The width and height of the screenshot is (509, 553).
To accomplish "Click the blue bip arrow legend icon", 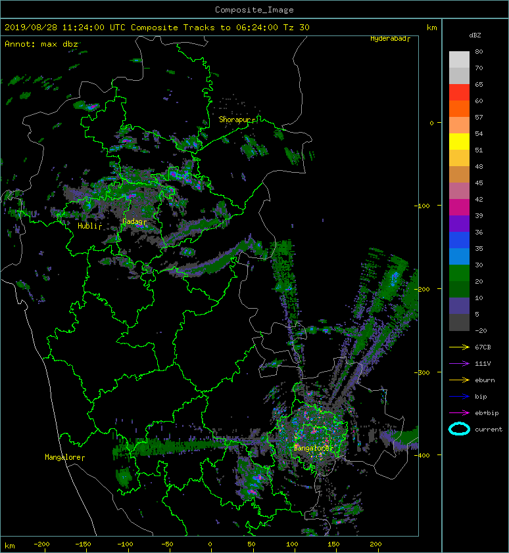I will 459,397.
